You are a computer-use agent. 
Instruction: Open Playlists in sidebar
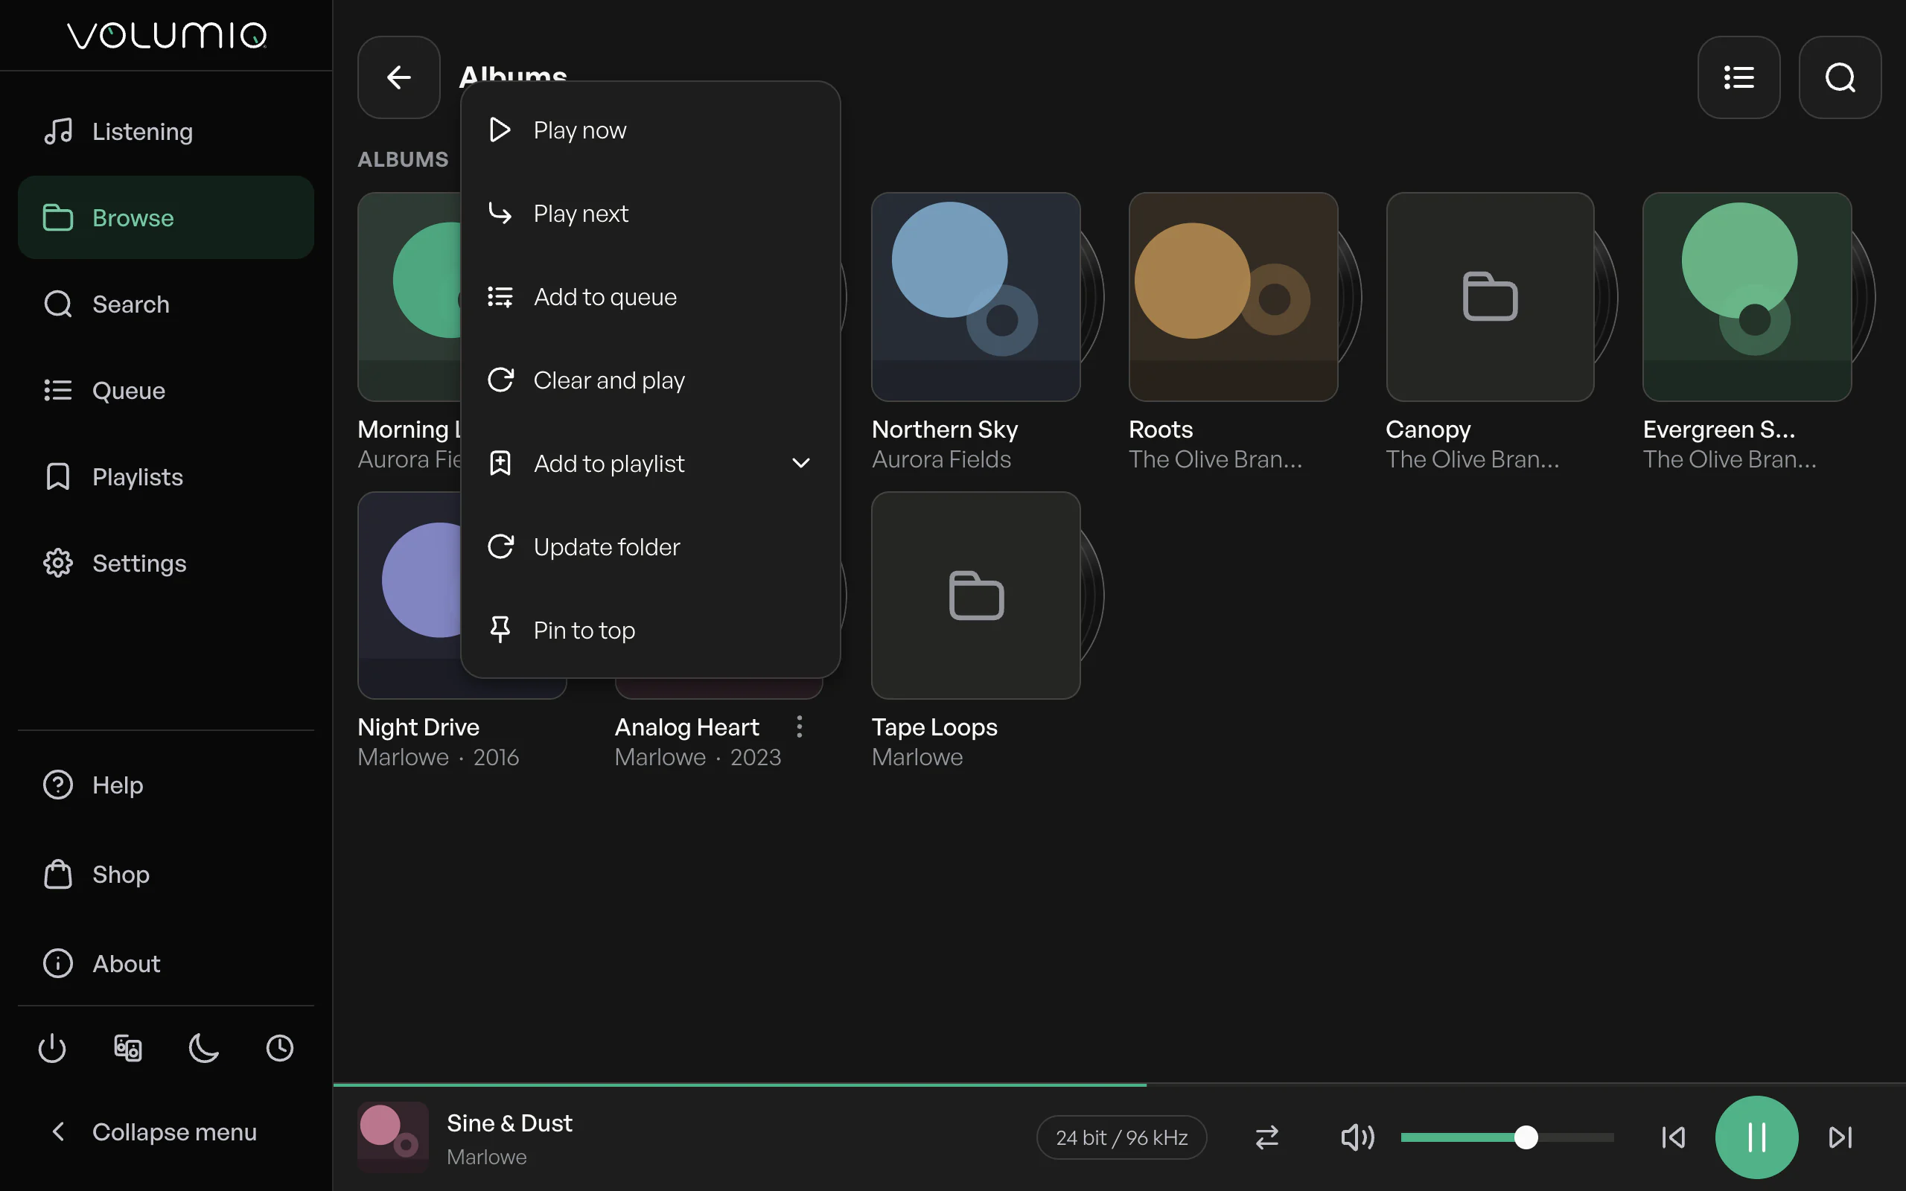pyautogui.click(x=165, y=476)
